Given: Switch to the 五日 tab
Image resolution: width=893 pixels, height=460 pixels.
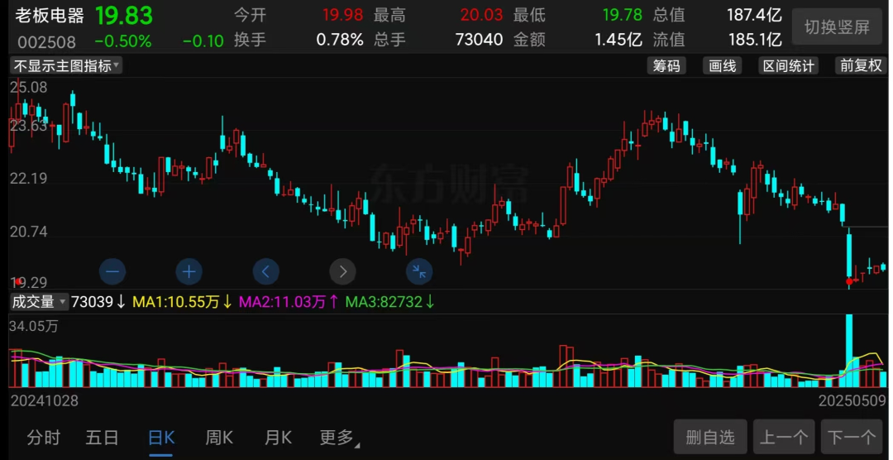Looking at the screenshot, I should pyautogui.click(x=102, y=438).
